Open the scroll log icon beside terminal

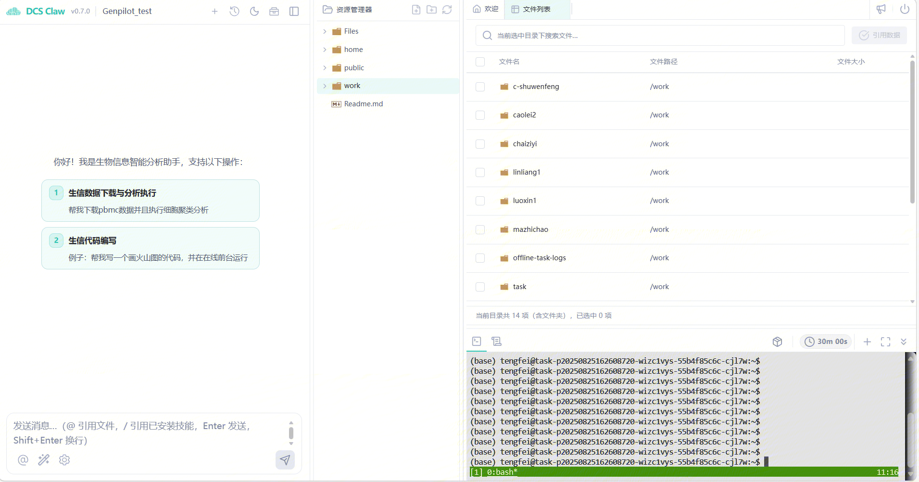coord(497,341)
